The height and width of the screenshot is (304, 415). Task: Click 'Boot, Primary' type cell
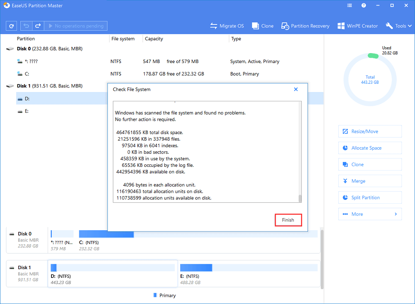244,74
